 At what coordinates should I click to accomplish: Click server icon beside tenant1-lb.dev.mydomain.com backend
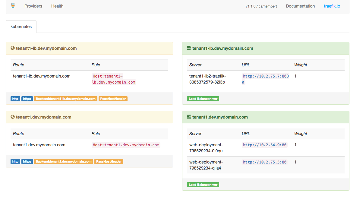point(189,48)
